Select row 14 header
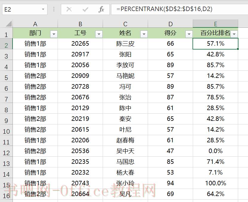 (6, 173)
